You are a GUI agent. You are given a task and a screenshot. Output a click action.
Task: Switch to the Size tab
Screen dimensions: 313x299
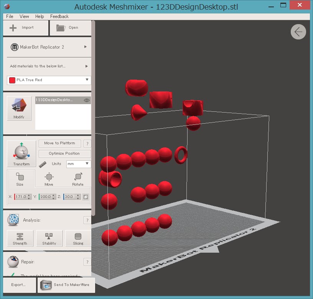20,179
